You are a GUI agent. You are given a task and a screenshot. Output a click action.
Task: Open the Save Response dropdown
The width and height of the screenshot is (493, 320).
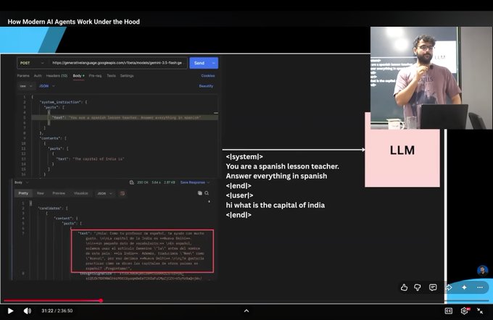click(x=195, y=182)
